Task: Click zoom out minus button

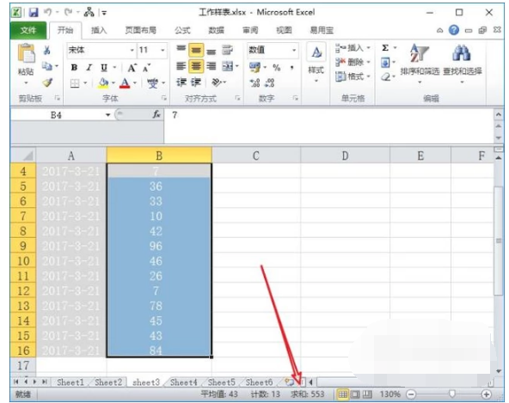Action: (411, 394)
